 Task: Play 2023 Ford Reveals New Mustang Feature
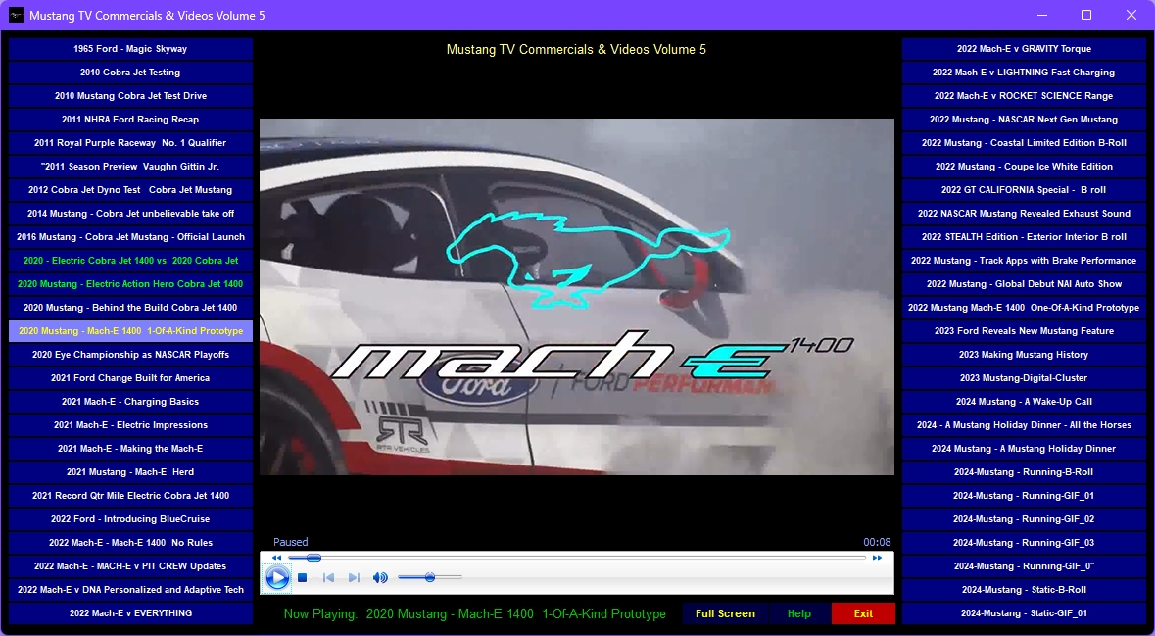1024,331
